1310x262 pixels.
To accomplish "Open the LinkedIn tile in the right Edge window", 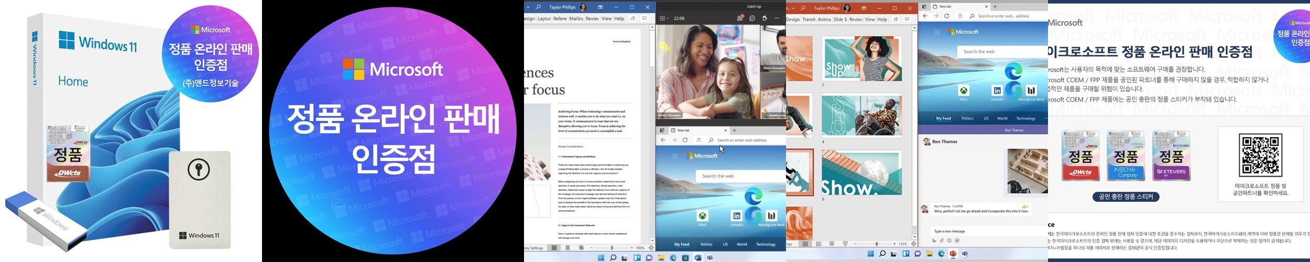I will [997, 91].
